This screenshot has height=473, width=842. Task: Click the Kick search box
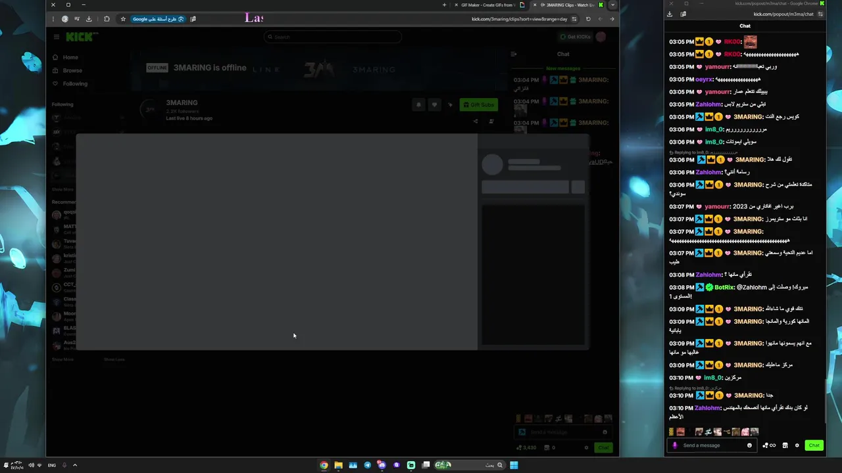pyautogui.click(x=333, y=37)
